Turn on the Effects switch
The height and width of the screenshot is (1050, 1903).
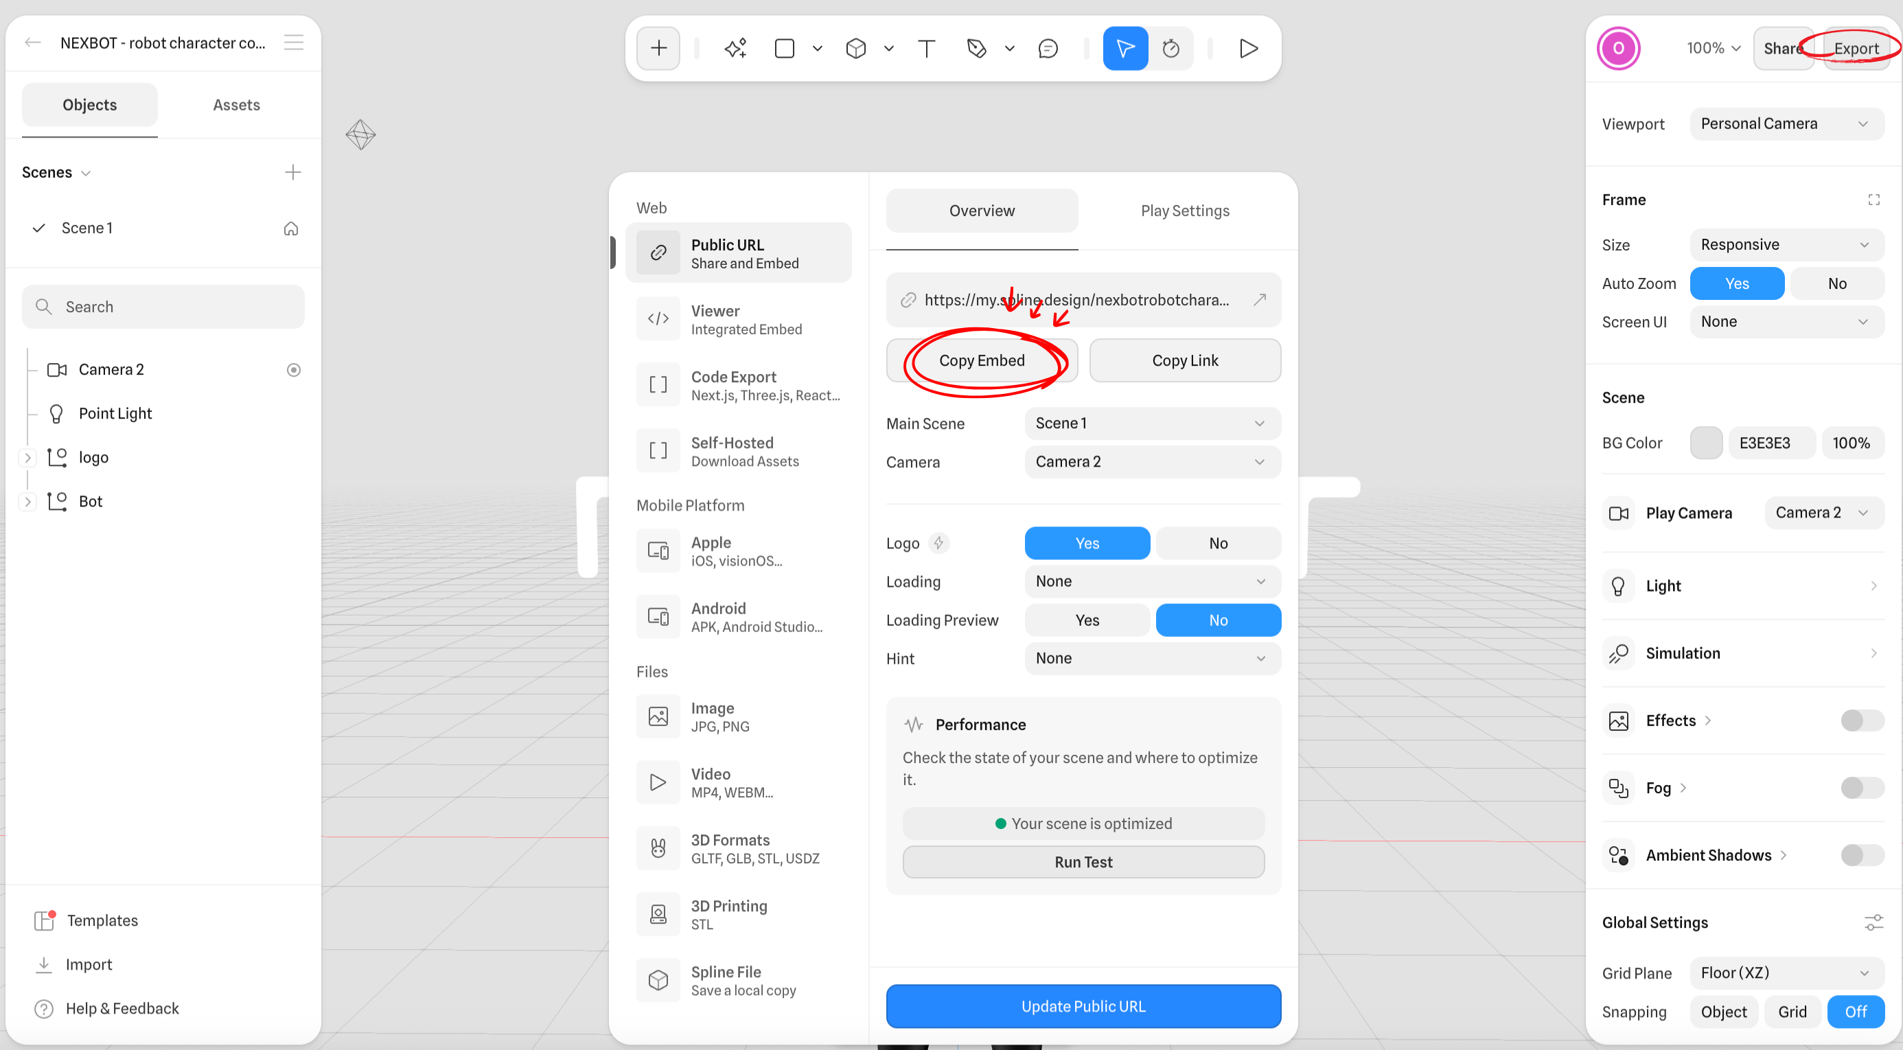[x=1862, y=721]
